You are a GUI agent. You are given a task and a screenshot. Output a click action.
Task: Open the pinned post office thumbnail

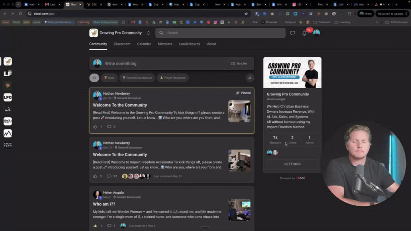click(x=239, y=111)
